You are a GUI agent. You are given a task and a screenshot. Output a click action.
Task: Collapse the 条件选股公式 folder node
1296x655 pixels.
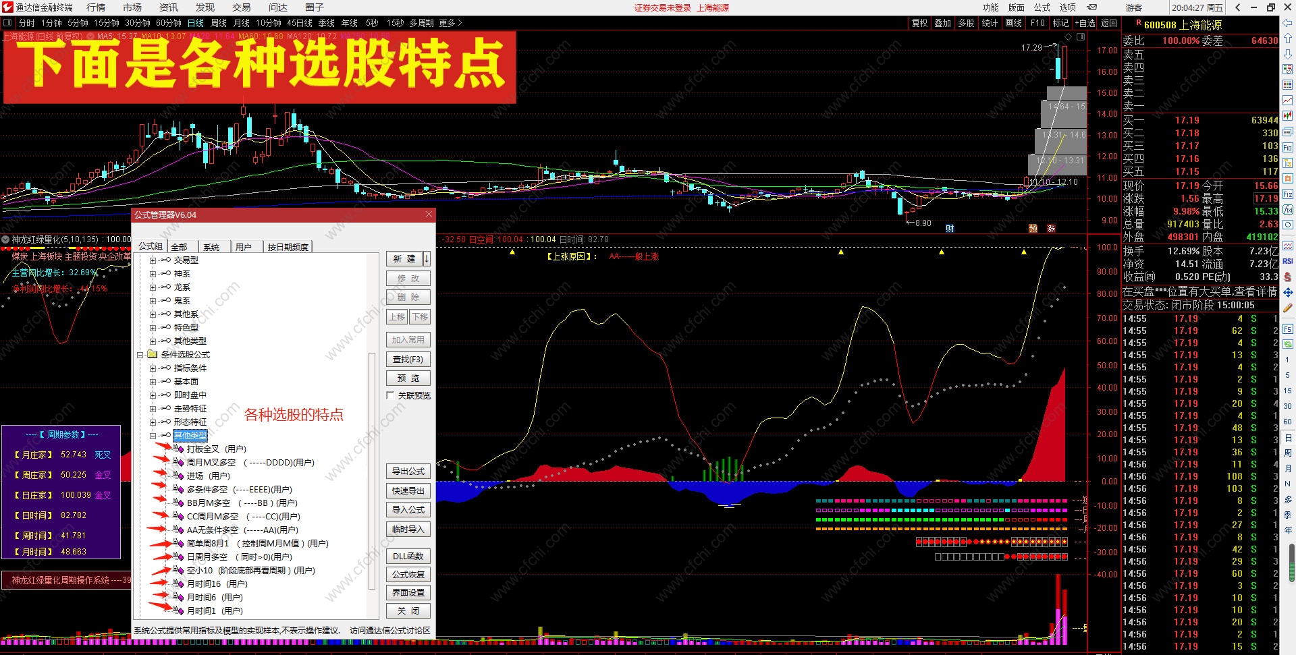140,355
